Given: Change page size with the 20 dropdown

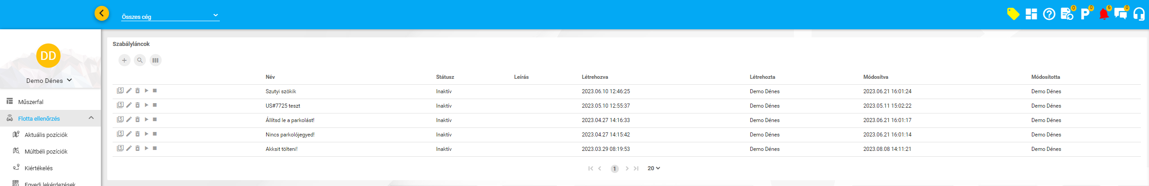Looking at the screenshot, I should [x=654, y=168].
